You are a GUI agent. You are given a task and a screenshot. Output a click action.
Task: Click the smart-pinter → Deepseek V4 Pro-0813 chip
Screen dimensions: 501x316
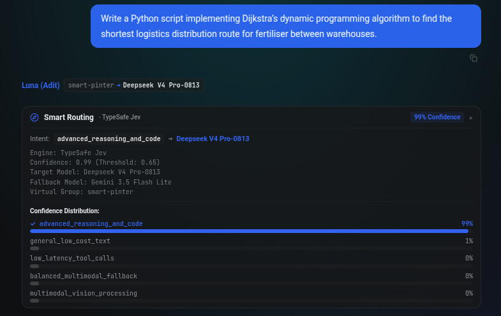134,86
